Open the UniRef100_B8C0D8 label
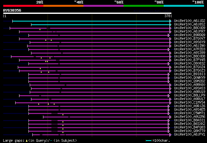 (190, 56)
